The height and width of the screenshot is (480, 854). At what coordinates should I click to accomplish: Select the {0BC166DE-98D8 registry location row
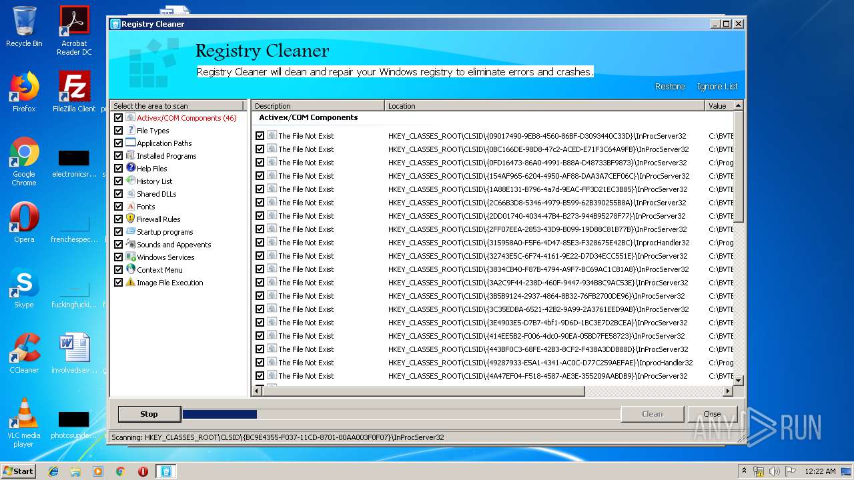pos(538,149)
